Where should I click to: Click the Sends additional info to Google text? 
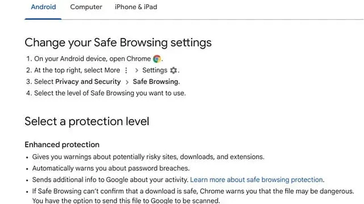(110, 180)
